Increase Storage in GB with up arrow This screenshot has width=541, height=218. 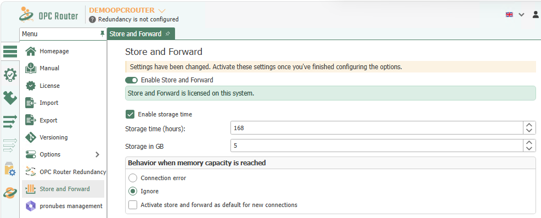[x=529, y=143]
